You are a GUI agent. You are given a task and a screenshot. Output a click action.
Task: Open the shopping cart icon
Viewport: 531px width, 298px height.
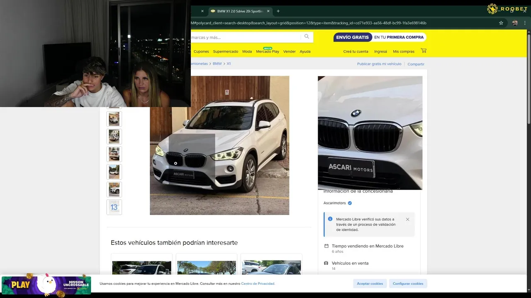(x=423, y=51)
